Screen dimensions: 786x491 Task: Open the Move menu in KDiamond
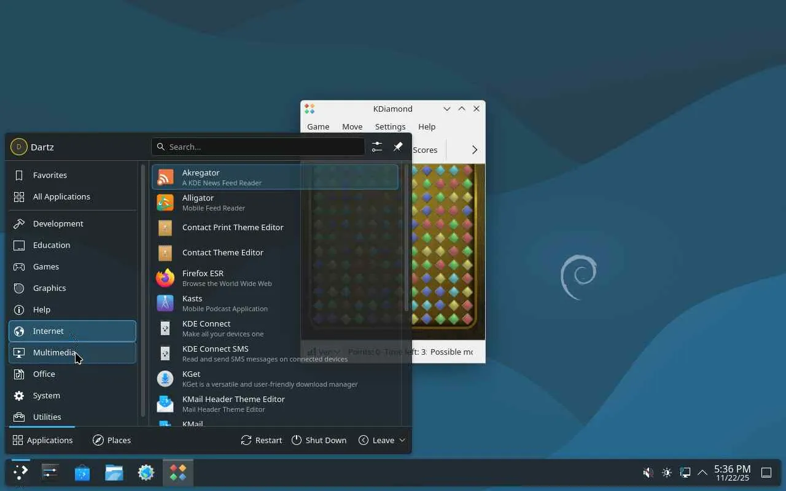pos(352,126)
